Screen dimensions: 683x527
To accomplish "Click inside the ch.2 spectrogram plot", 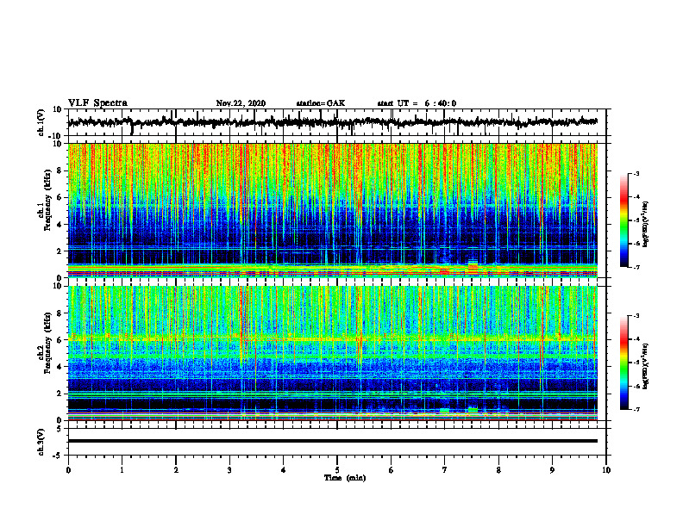I will [x=332, y=353].
